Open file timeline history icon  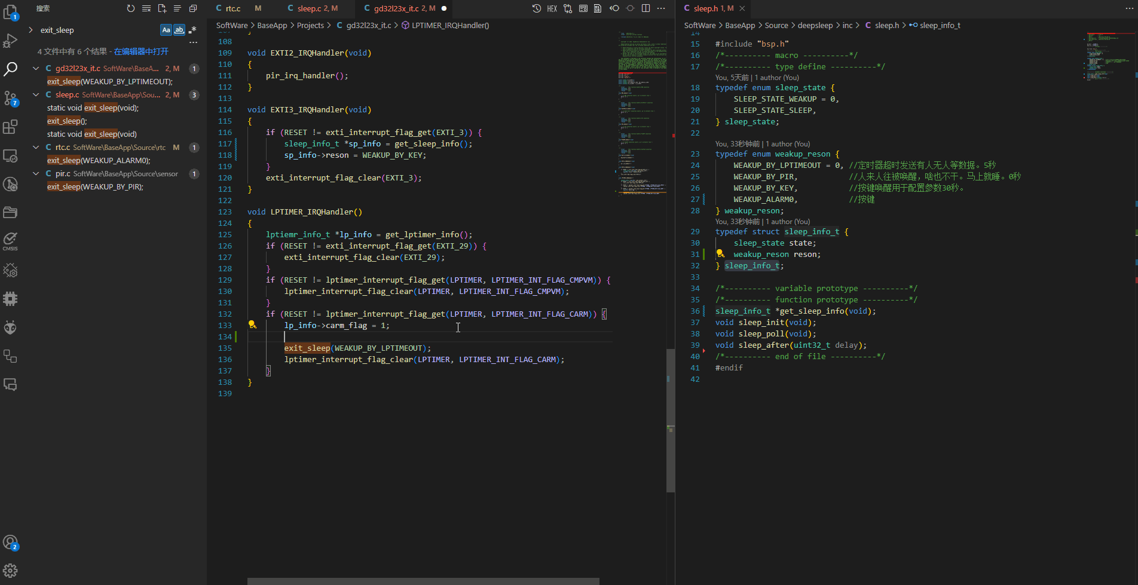tap(537, 8)
